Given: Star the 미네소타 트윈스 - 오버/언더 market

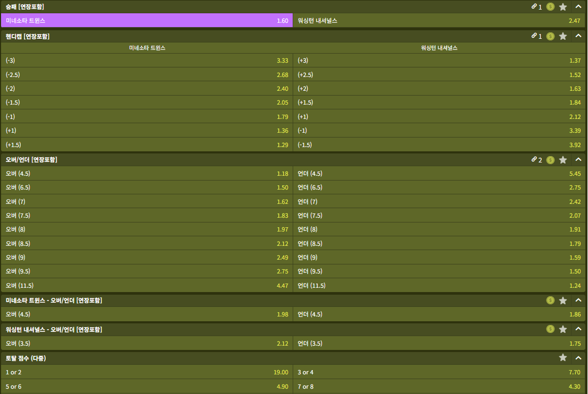Looking at the screenshot, I should click(563, 301).
